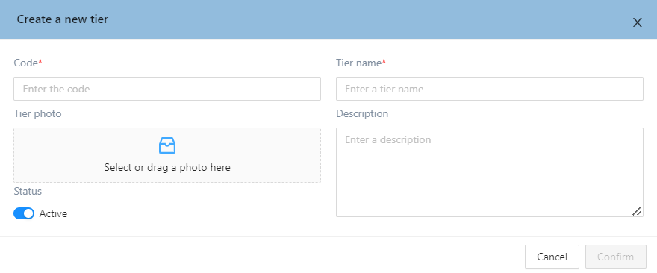This screenshot has height=273, width=657.
Task: Click the inbox upload icon
Action: click(x=167, y=145)
